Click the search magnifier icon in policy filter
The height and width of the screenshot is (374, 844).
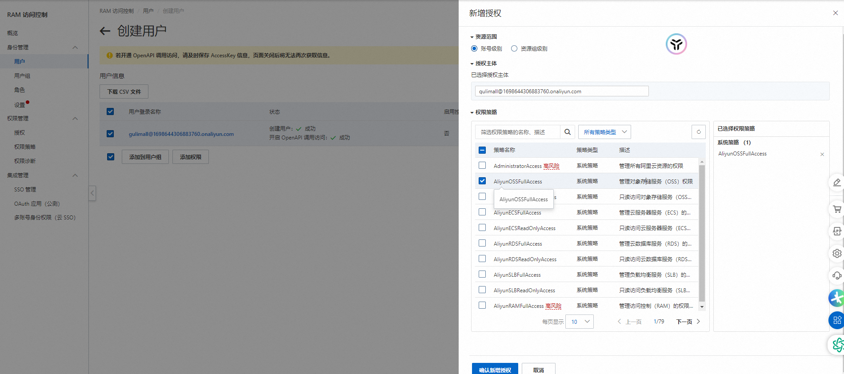point(568,132)
